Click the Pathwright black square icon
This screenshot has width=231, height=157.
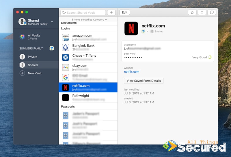click(66, 97)
